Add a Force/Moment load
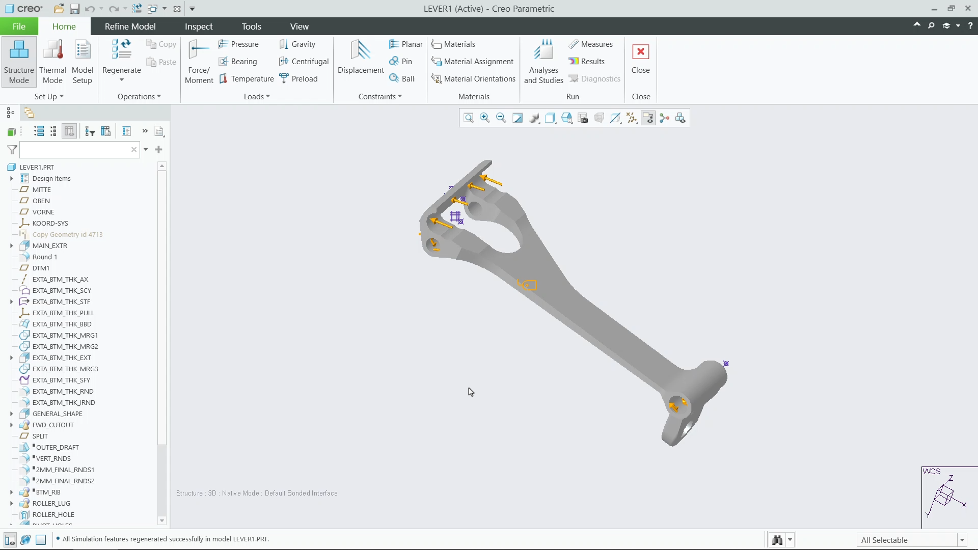Image resolution: width=978 pixels, height=550 pixels. [x=199, y=62]
